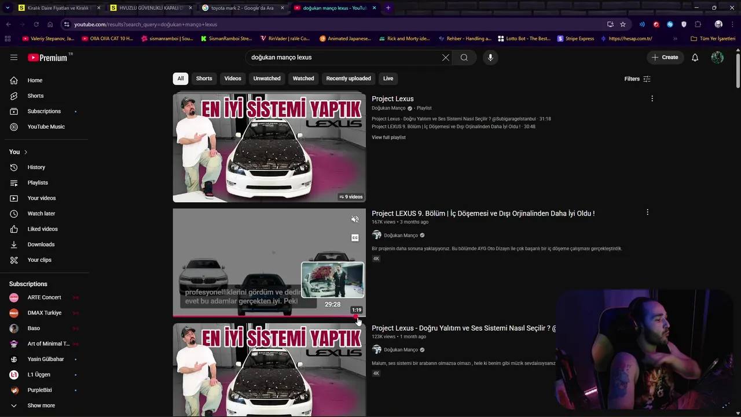Screen dimensions: 741x417
Task: Open the Tüm Yer İşaretleri bookmarks folder
Action: tap(713, 39)
